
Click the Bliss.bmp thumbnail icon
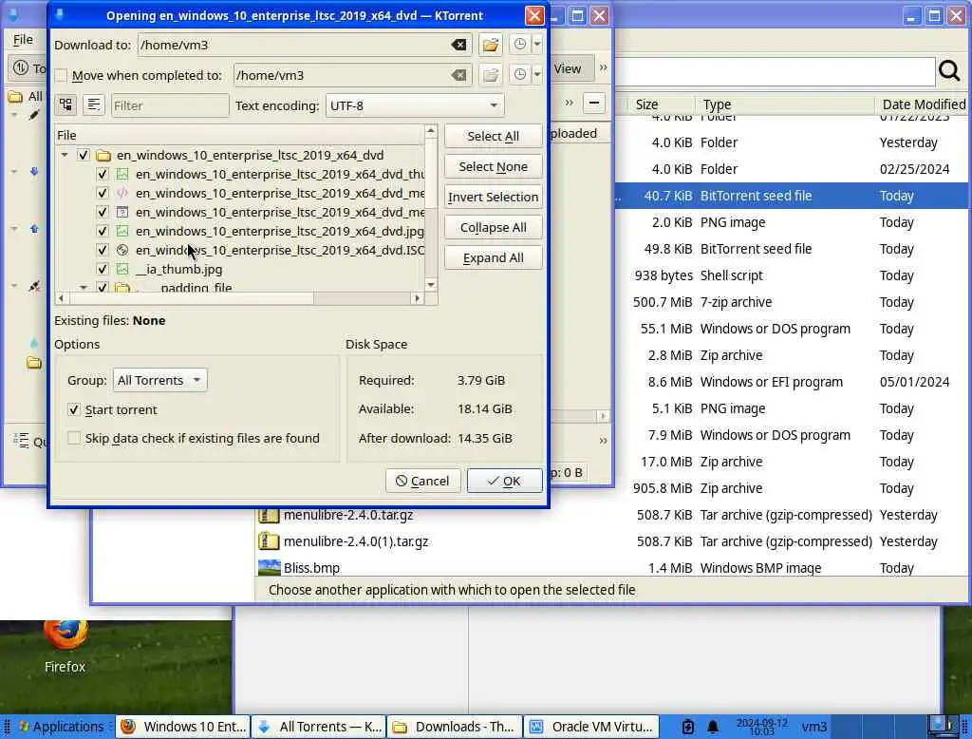pyautogui.click(x=269, y=568)
